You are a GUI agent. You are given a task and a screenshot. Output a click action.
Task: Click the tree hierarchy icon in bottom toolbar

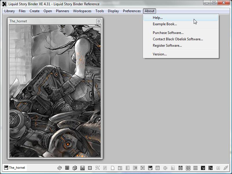click(x=165, y=168)
